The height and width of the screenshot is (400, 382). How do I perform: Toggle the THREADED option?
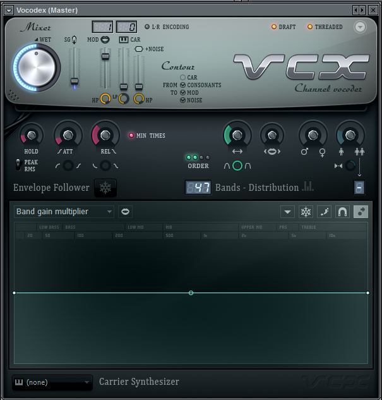(310, 27)
